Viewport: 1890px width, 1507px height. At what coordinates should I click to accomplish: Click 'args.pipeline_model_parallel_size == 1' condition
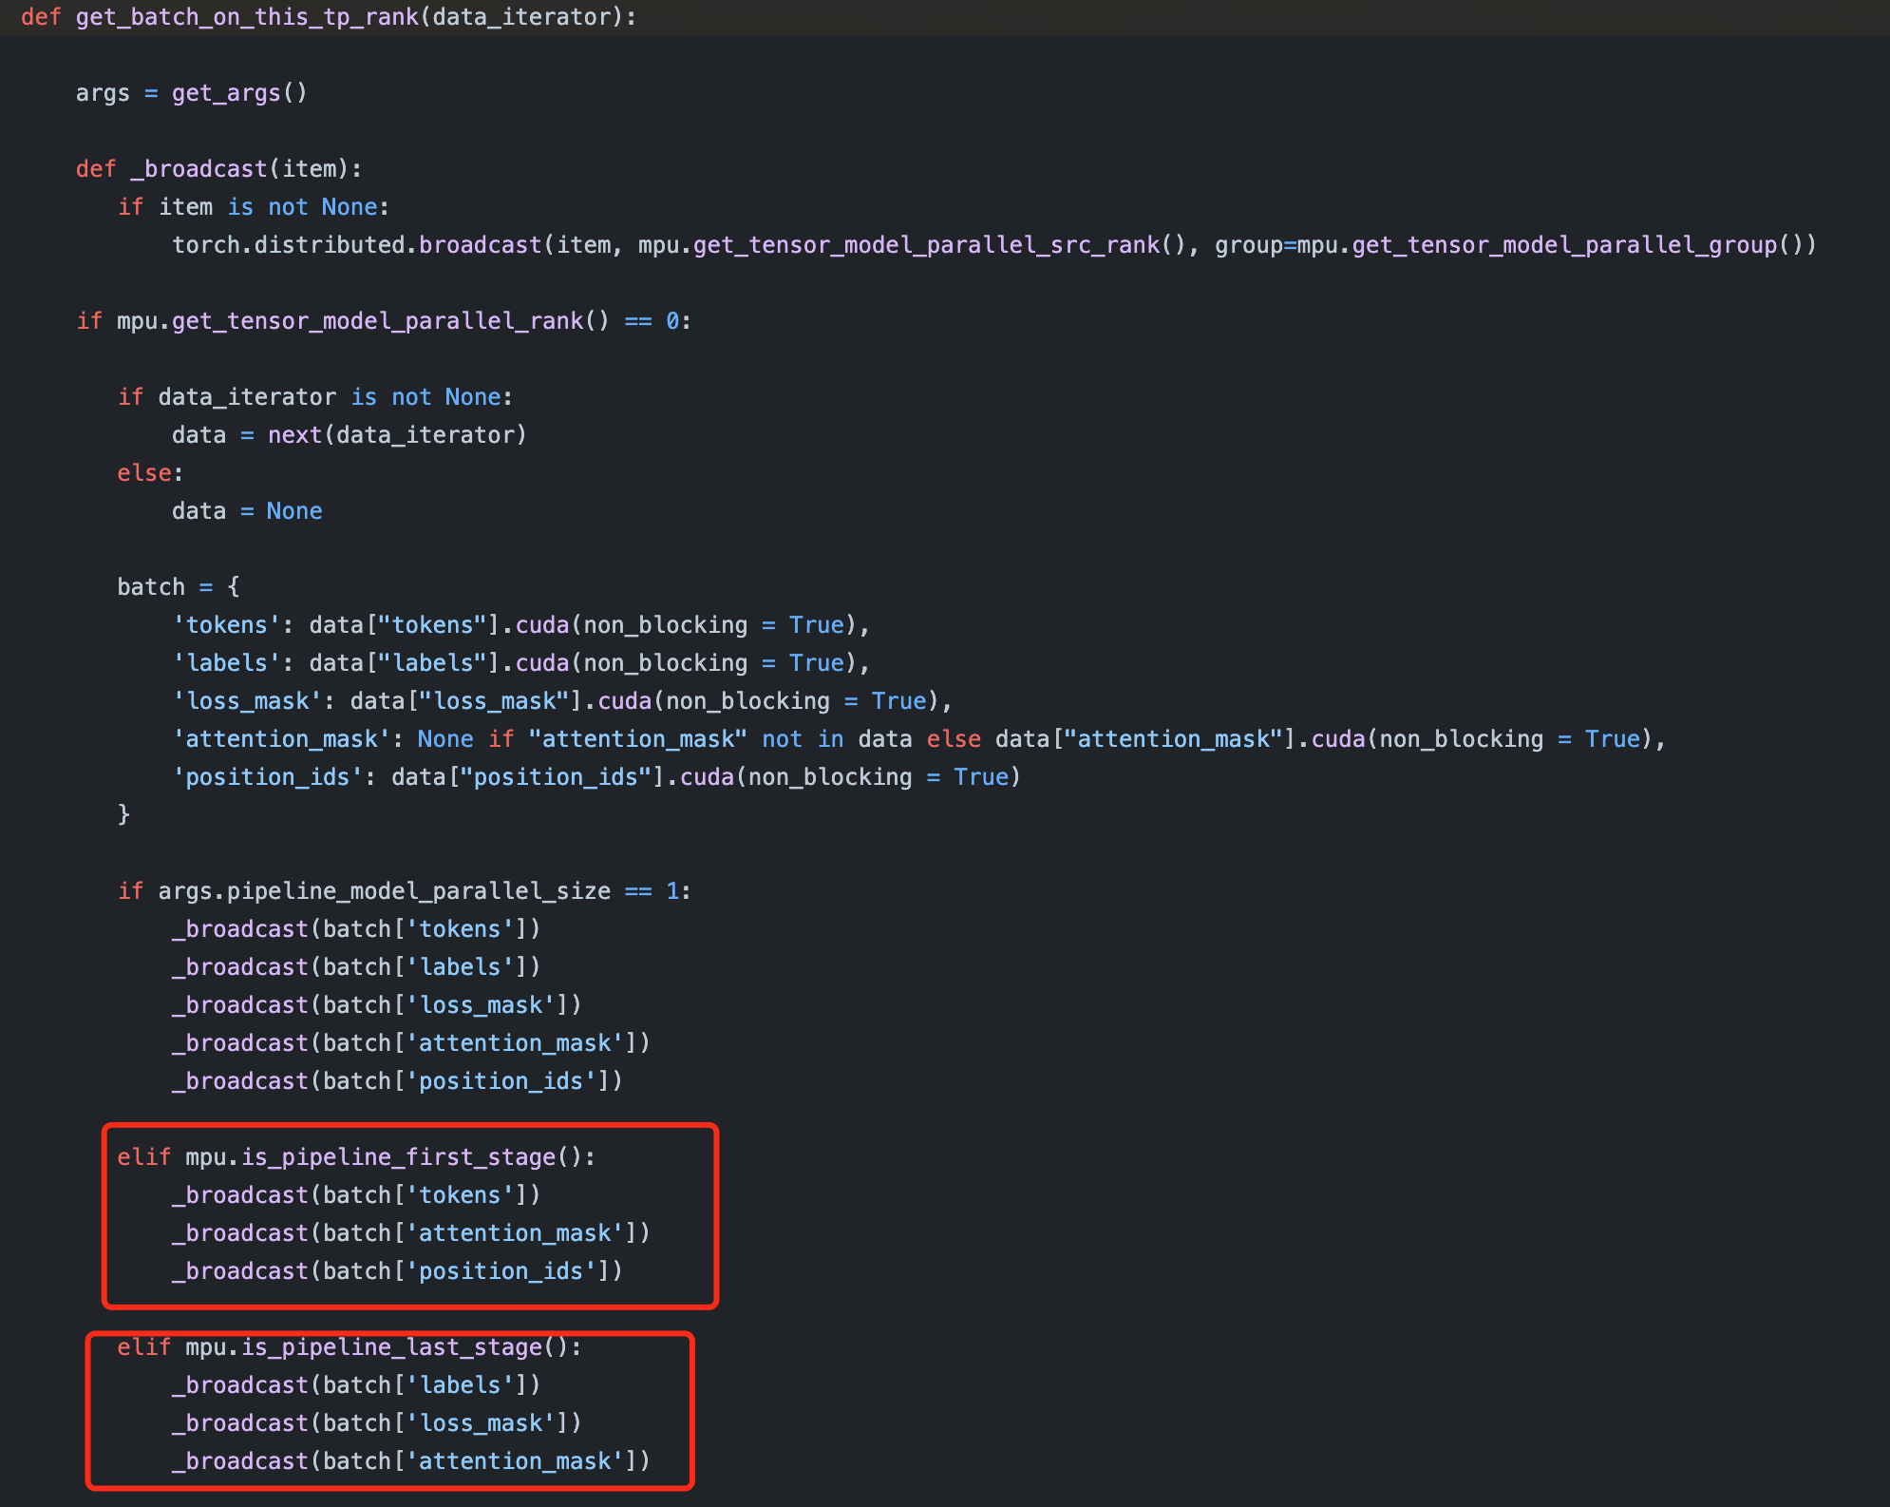click(419, 891)
